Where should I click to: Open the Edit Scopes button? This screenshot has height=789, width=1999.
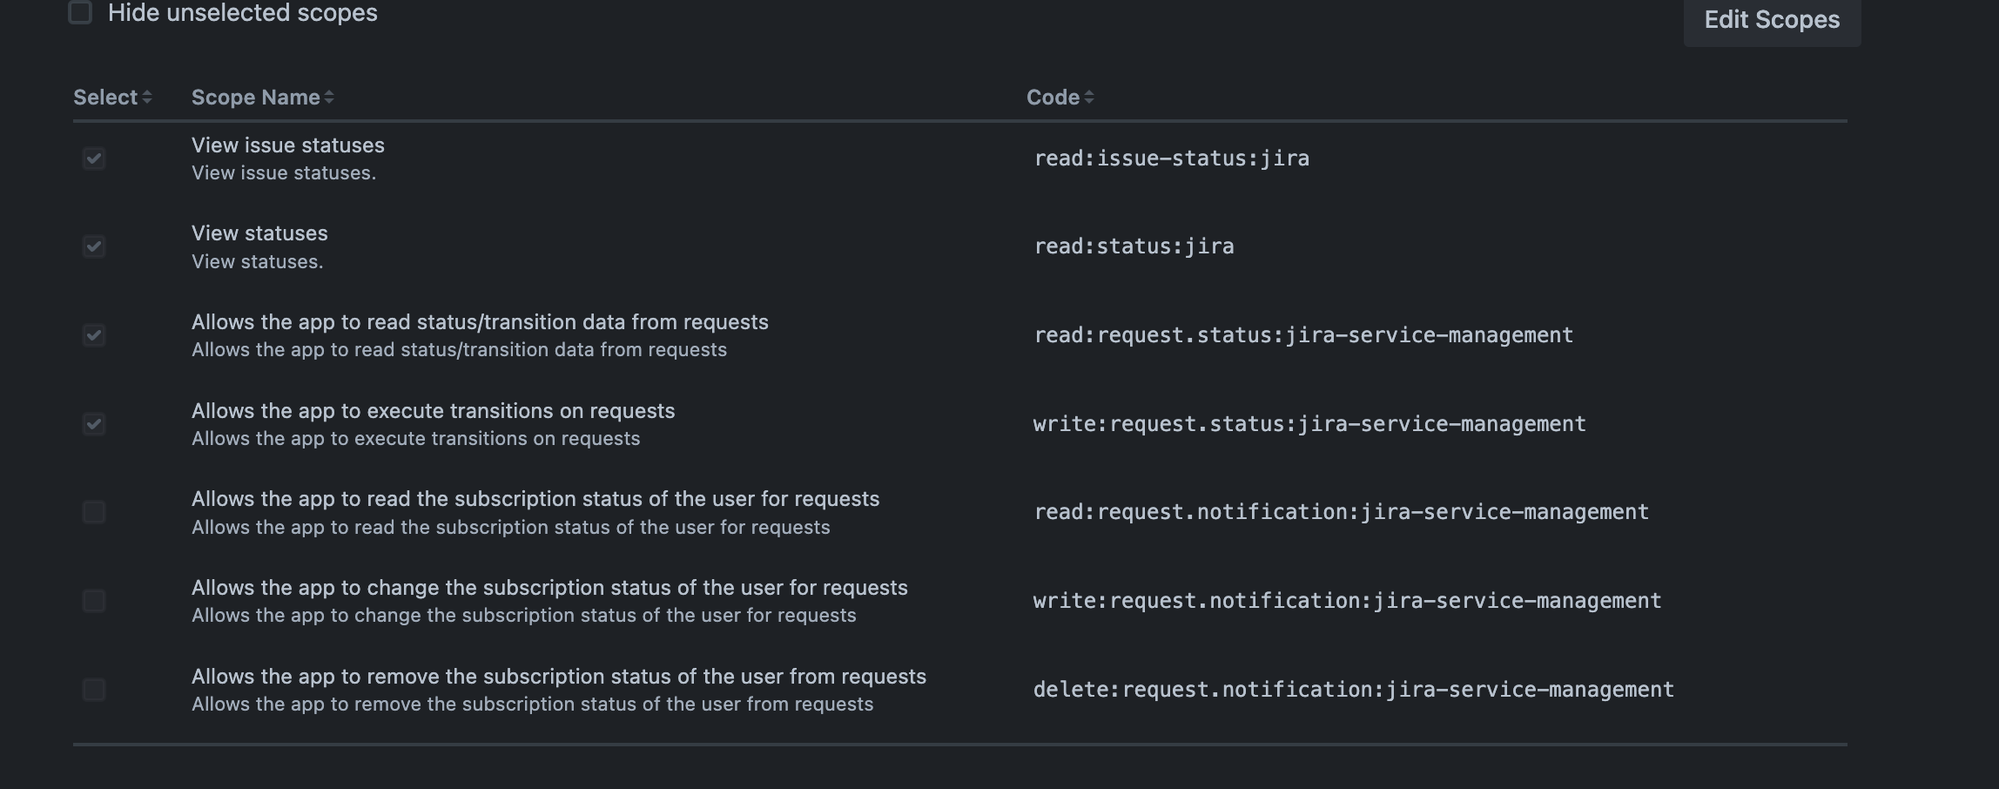point(1772,19)
